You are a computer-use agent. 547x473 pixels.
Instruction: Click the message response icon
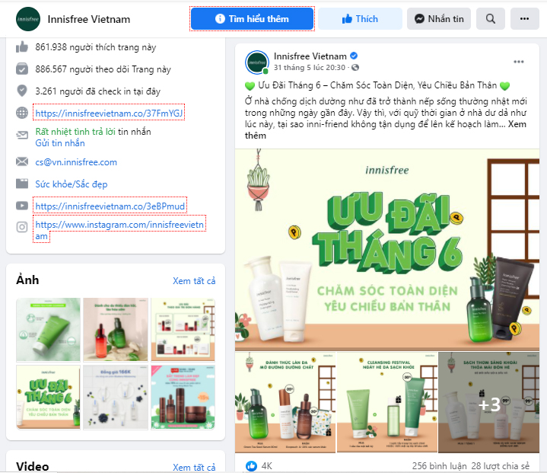[x=22, y=135]
